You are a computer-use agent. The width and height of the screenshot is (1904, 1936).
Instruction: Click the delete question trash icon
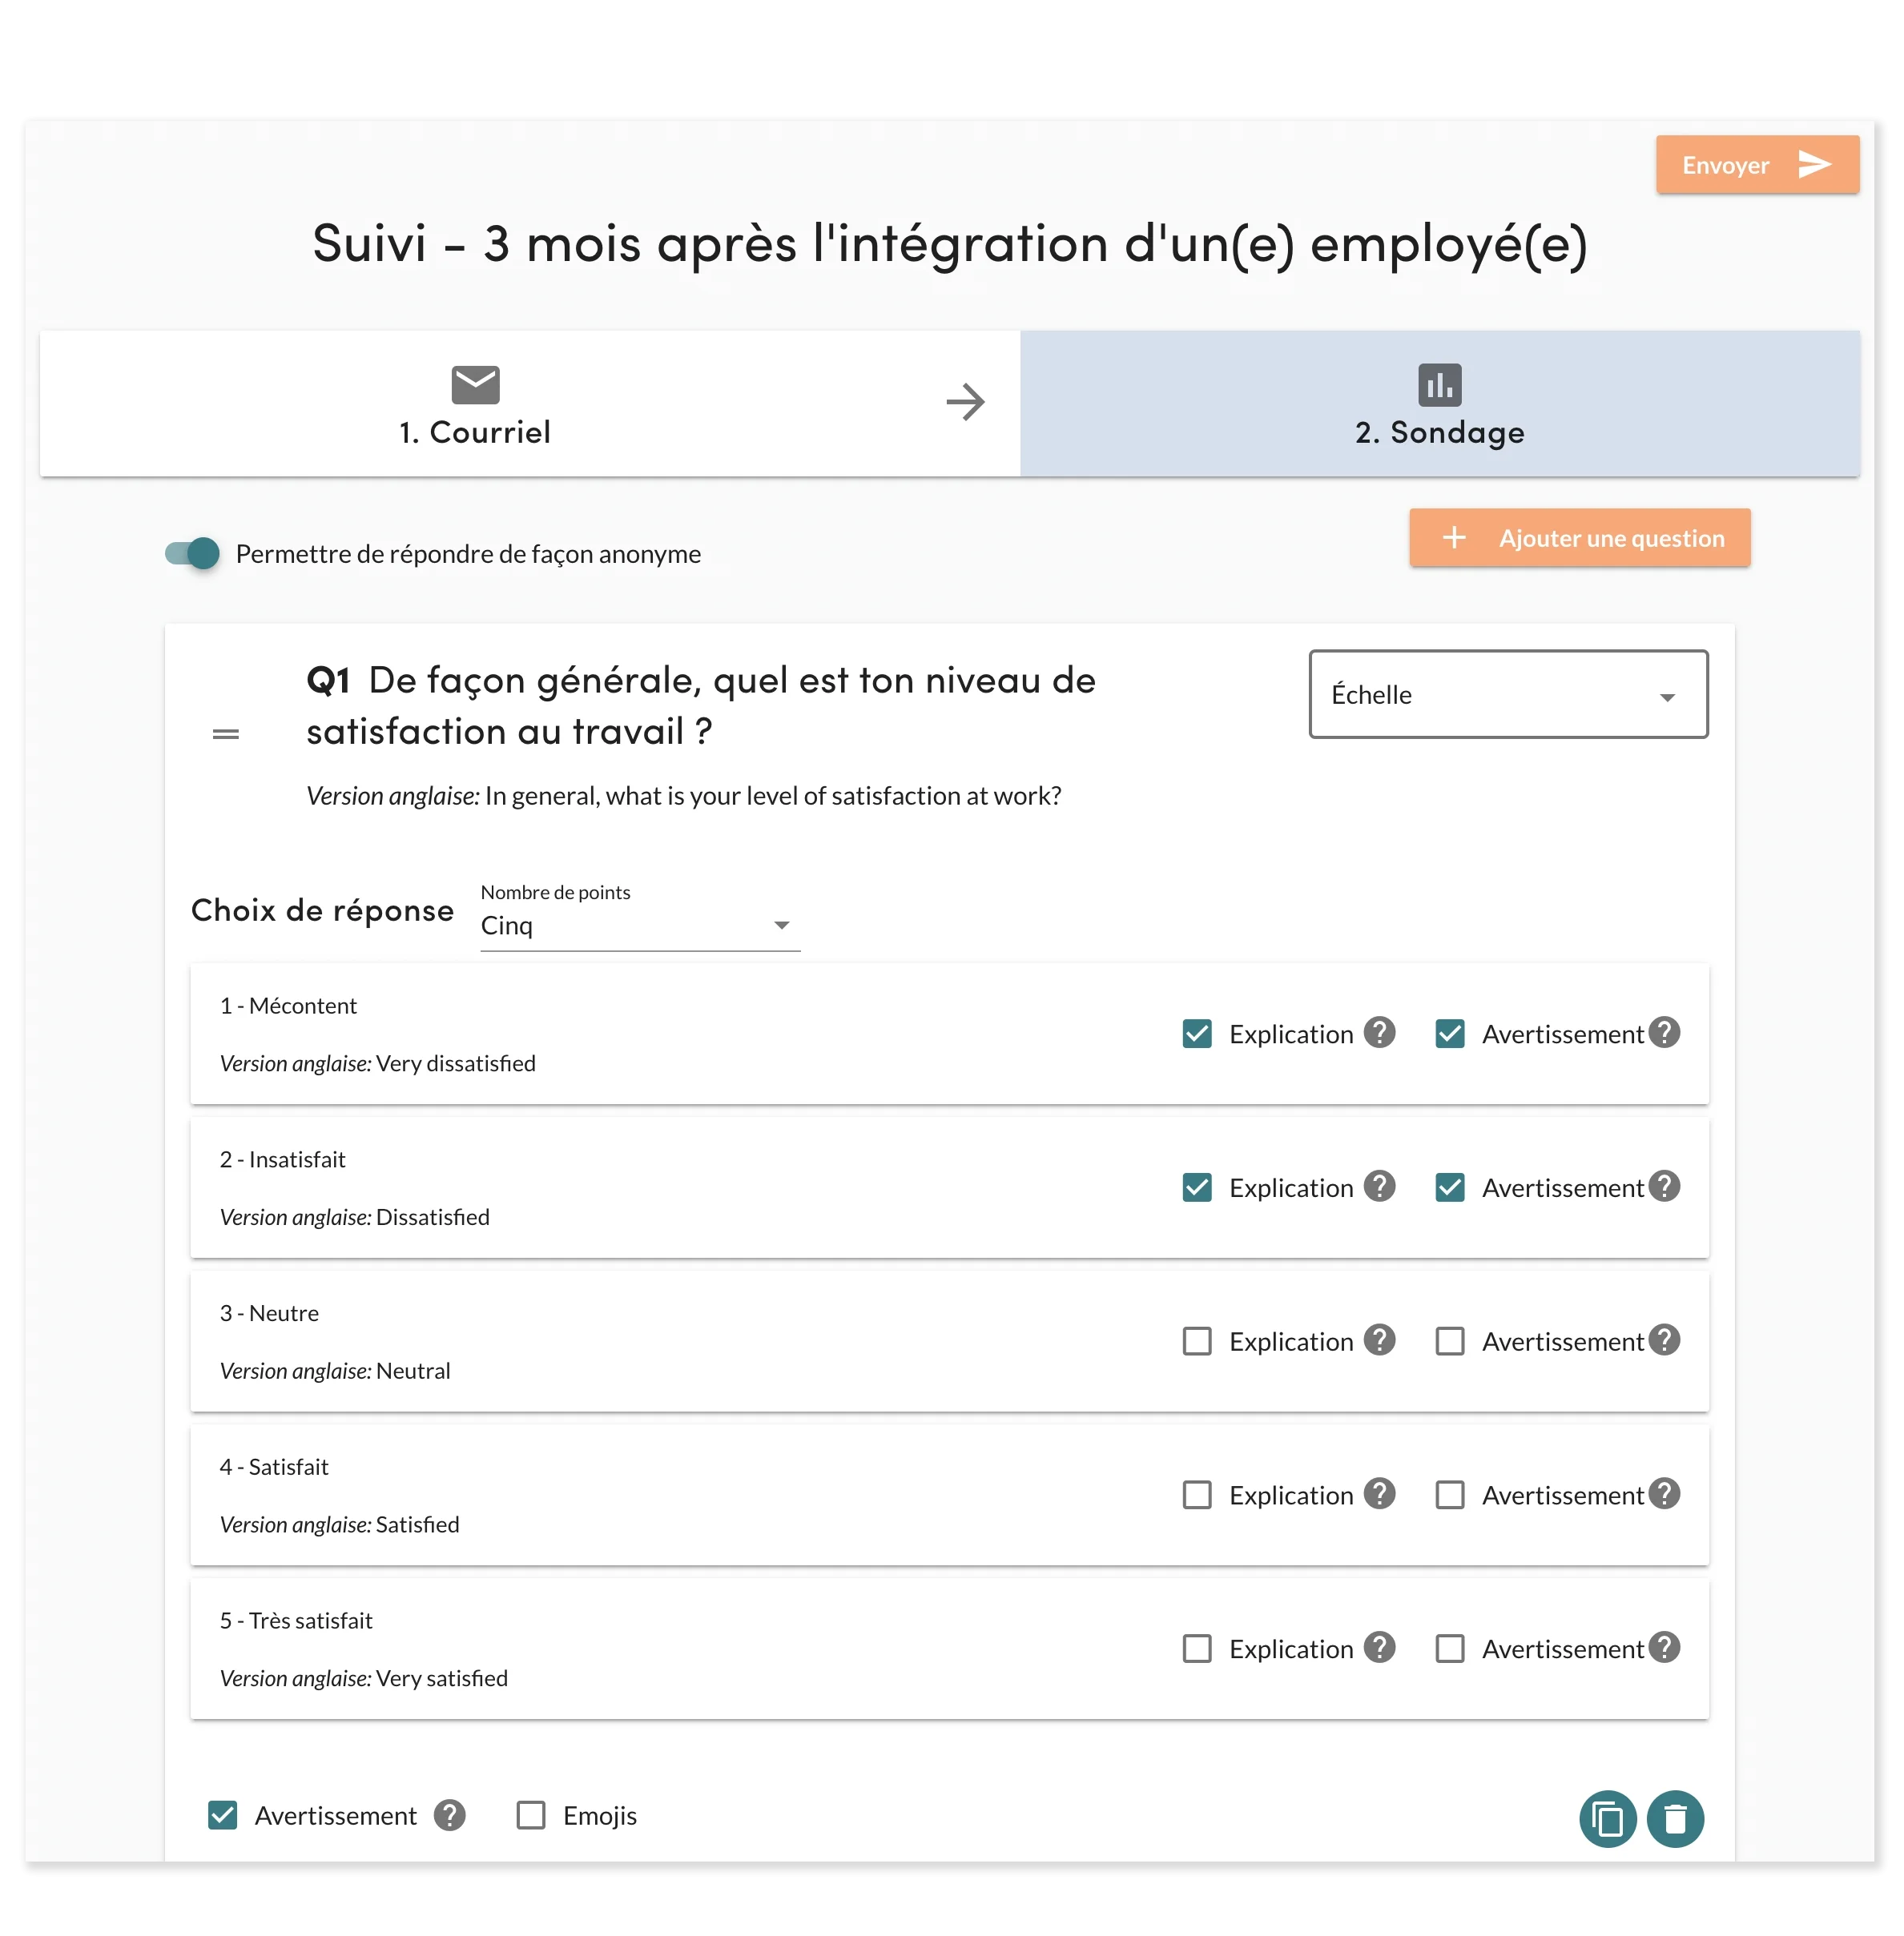1675,1818
